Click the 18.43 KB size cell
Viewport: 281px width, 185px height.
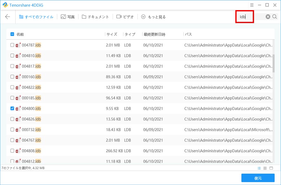point(113,130)
